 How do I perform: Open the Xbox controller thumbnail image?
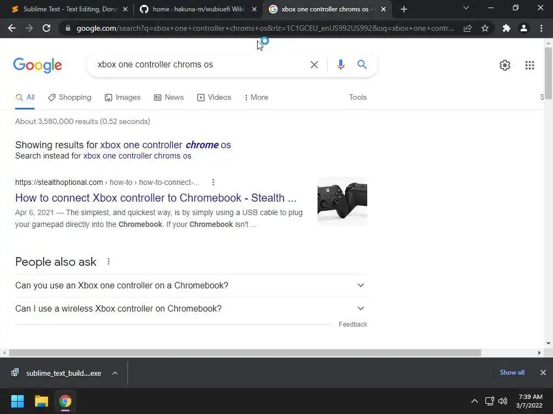point(342,202)
